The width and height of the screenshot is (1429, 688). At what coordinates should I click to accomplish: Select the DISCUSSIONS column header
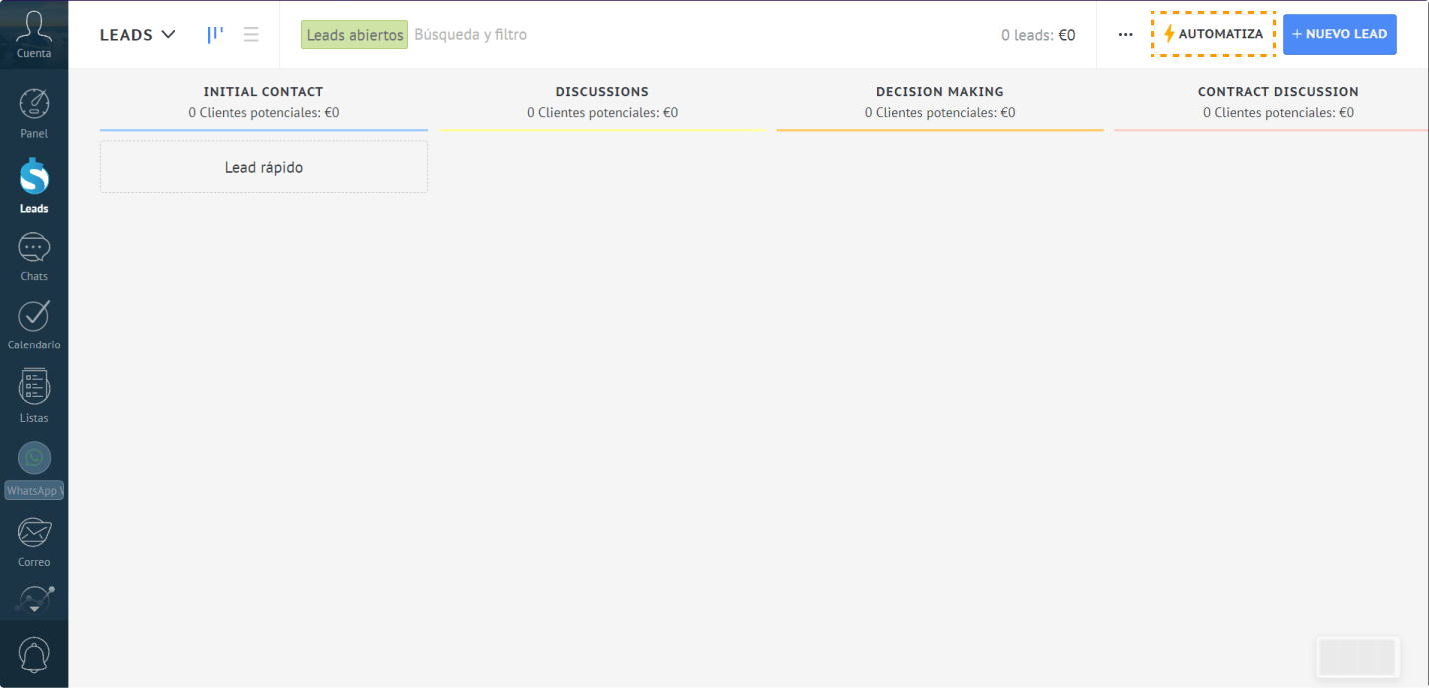[x=602, y=91]
